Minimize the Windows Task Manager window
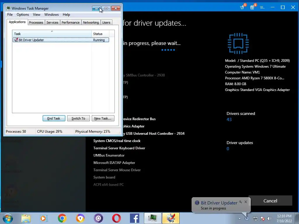Image resolution: width=299 pixels, height=224 pixels. point(96,8)
